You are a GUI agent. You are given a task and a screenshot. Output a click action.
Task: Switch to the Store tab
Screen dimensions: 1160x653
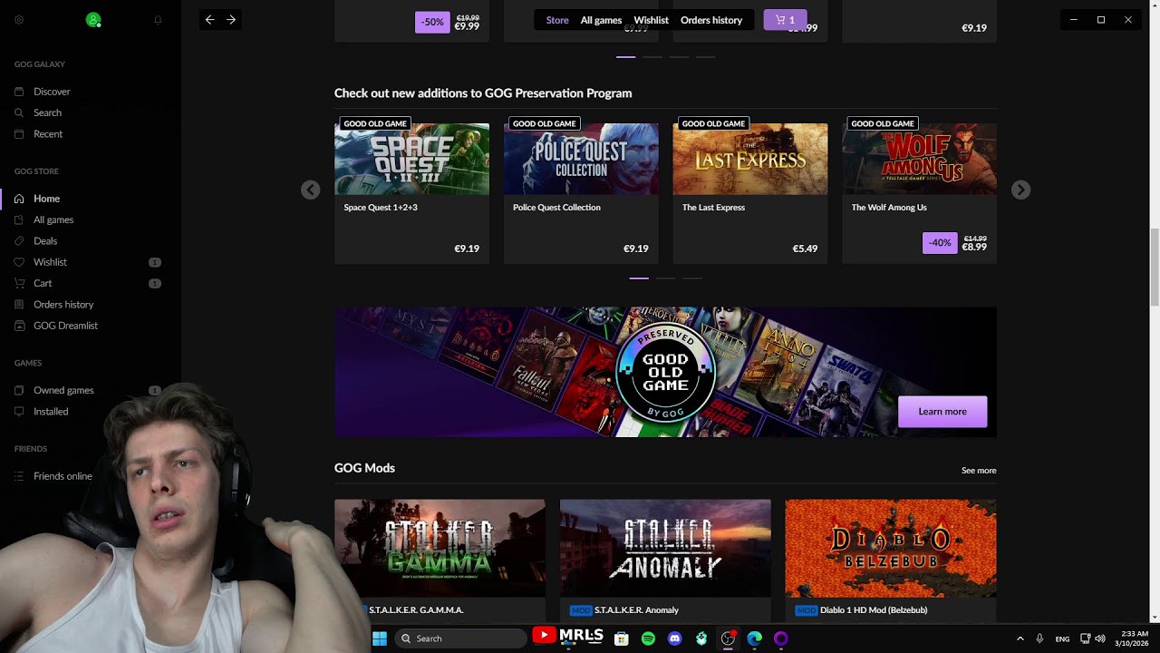point(557,20)
